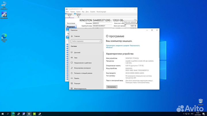Click the About page vertical scrollbar
The height and width of the screenshot is (116, 207).
tap(159, 49)
